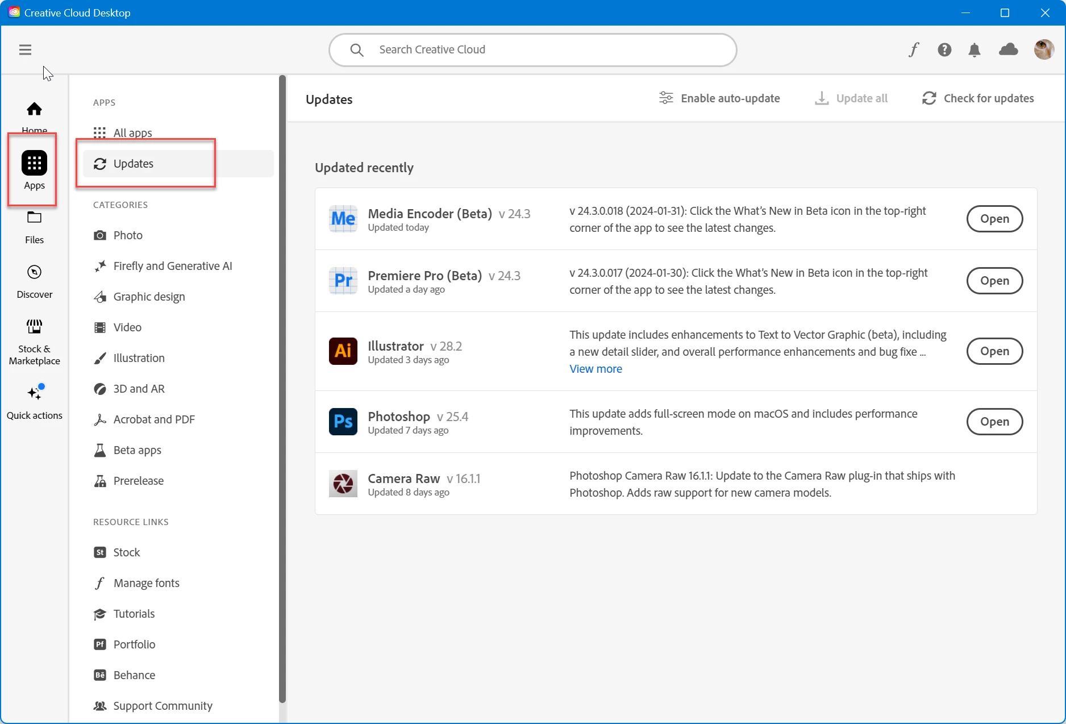
Task: Click the sidebar vertical scrollbar
Action: [x=282, y=389]
